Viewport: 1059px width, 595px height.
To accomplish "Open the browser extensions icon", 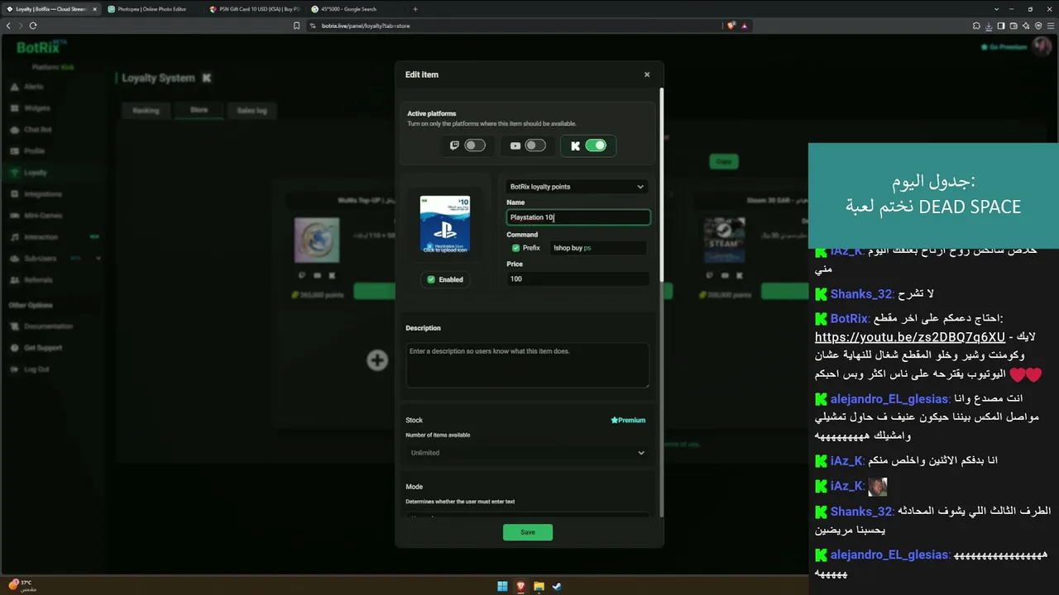I will [976, 26].
